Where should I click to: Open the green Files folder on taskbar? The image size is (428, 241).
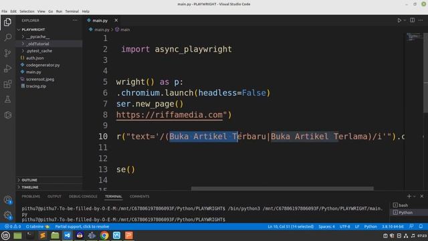coord(55,236)
